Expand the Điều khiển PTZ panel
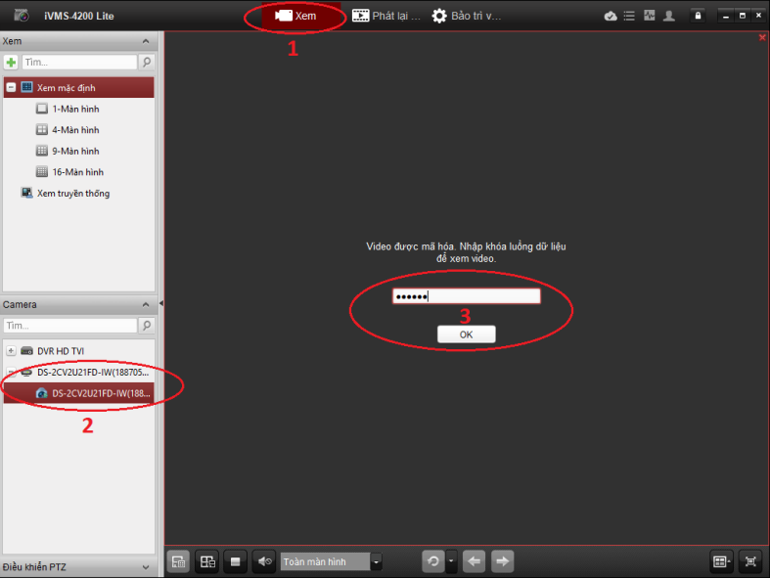This screenshot has height=579, width=770. (146, 567)
